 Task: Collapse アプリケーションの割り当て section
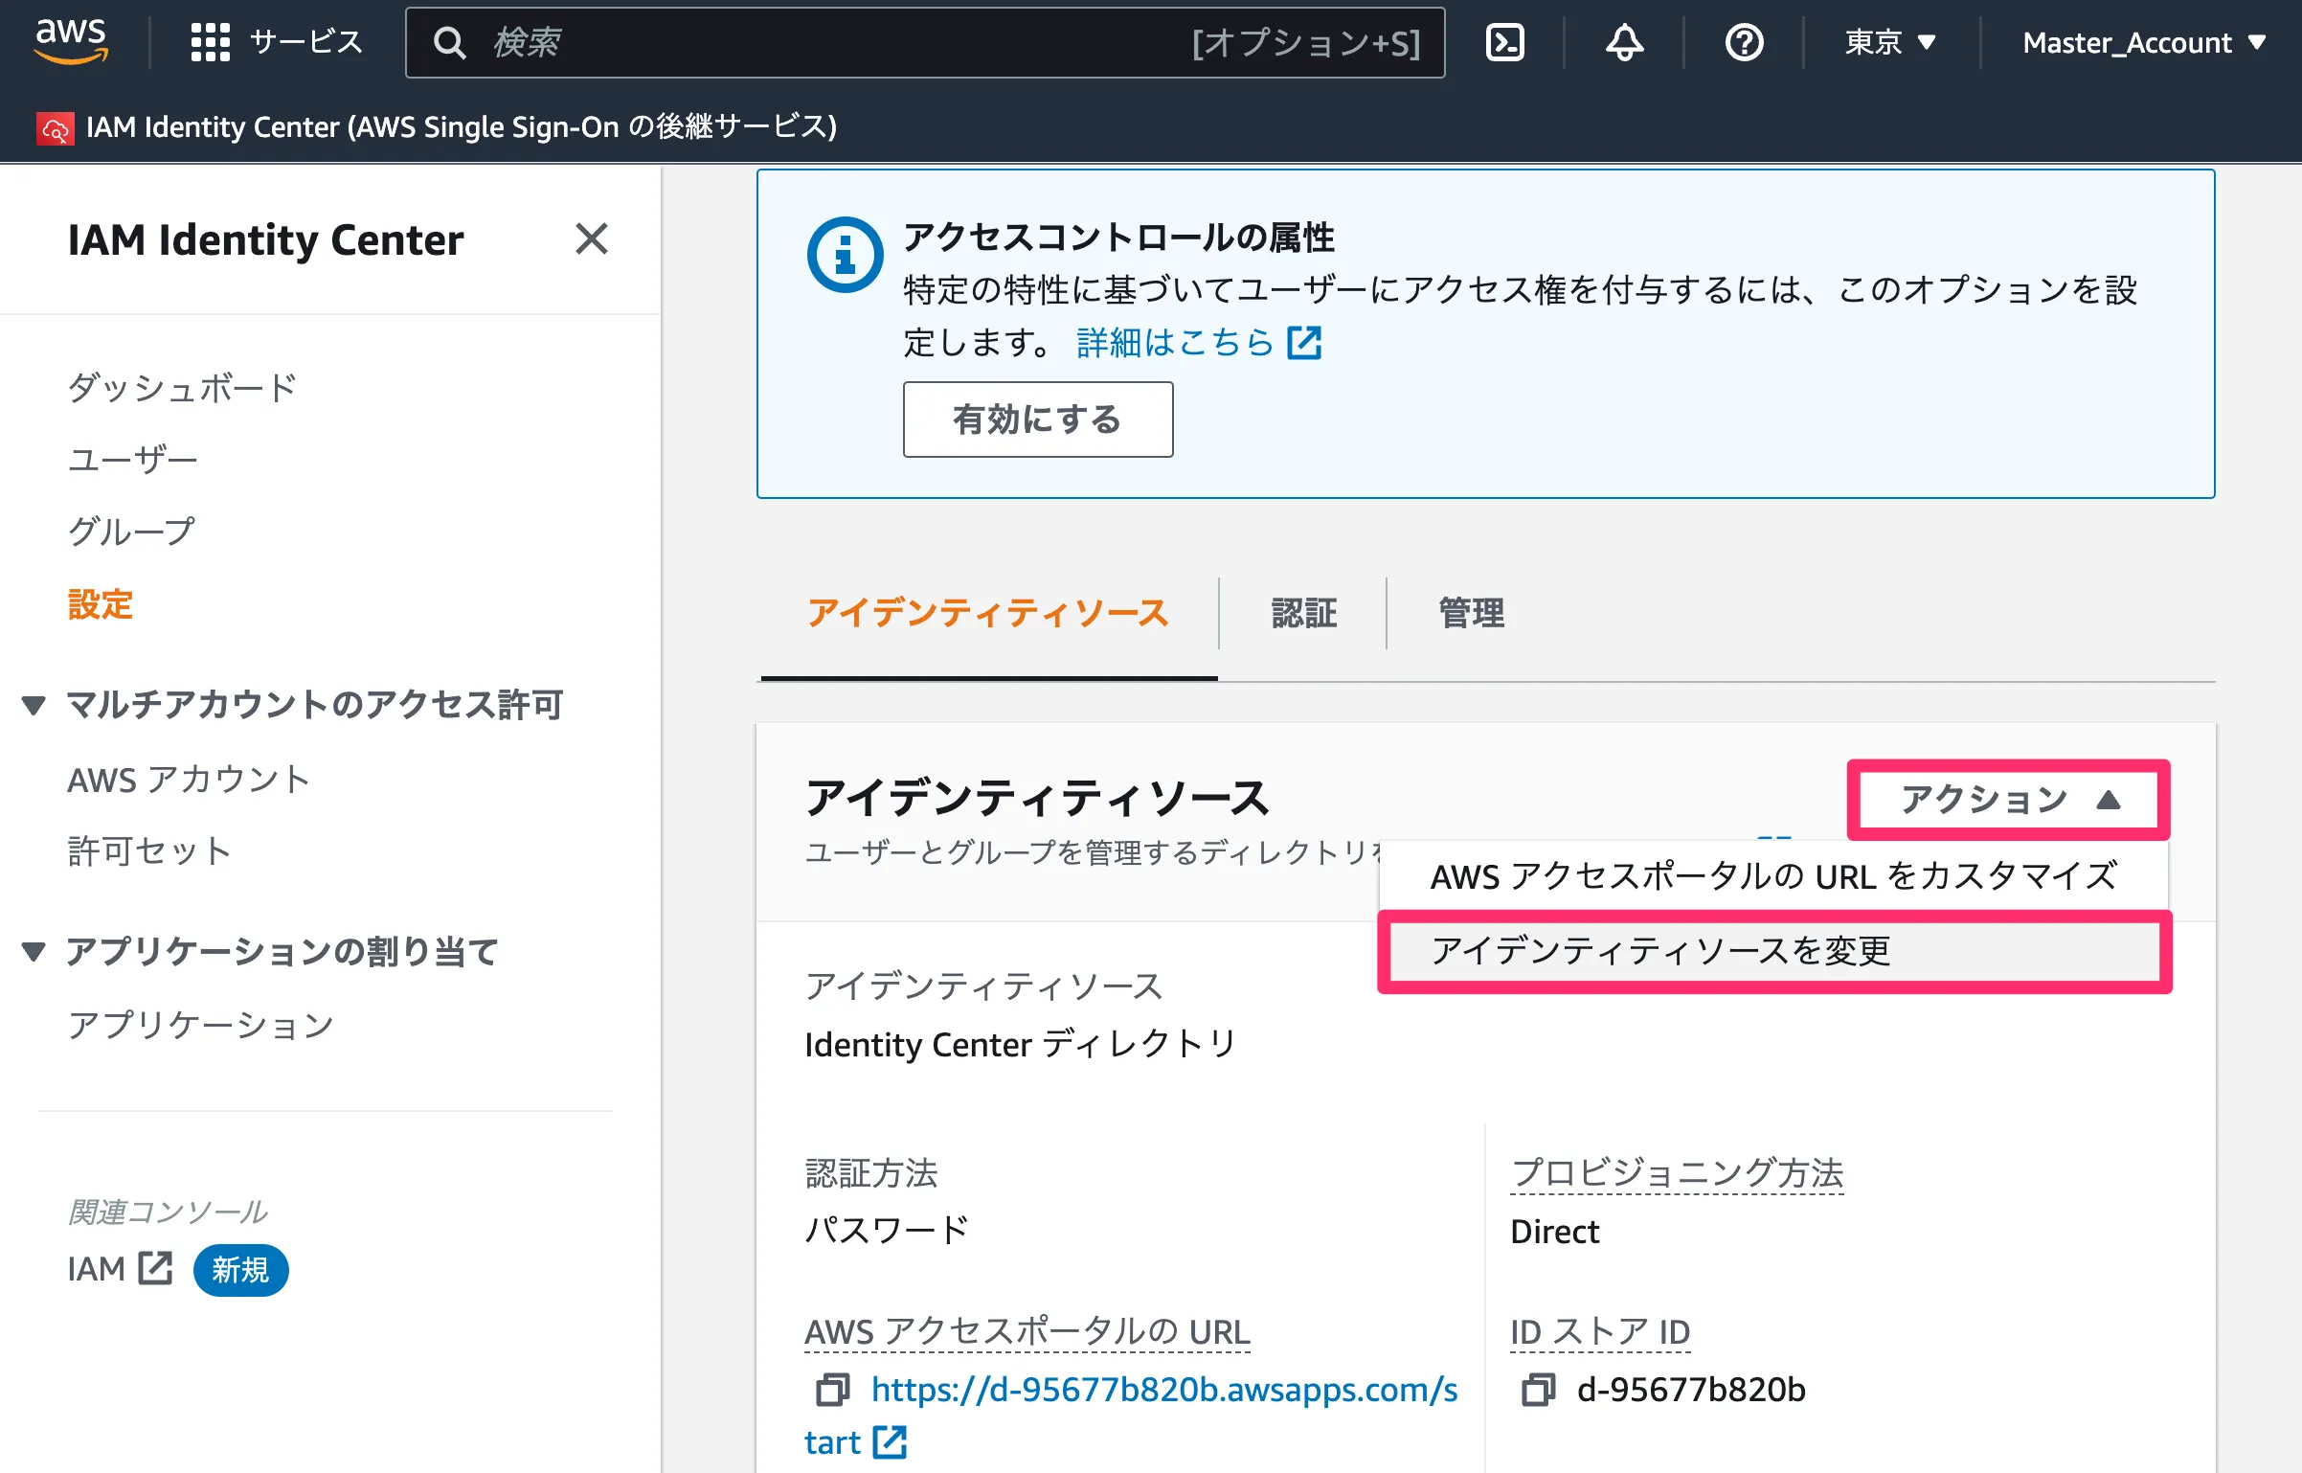[x=34, y=952]
